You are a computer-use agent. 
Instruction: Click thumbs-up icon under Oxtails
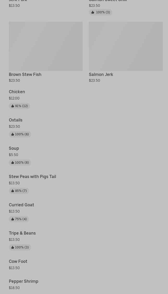[x=13, y=134]
